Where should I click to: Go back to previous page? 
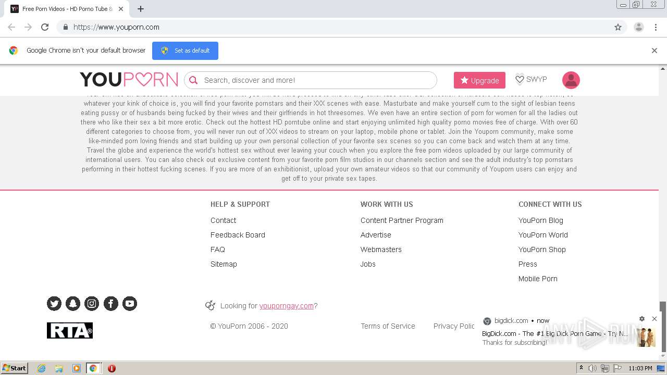[x=11, y=27]
